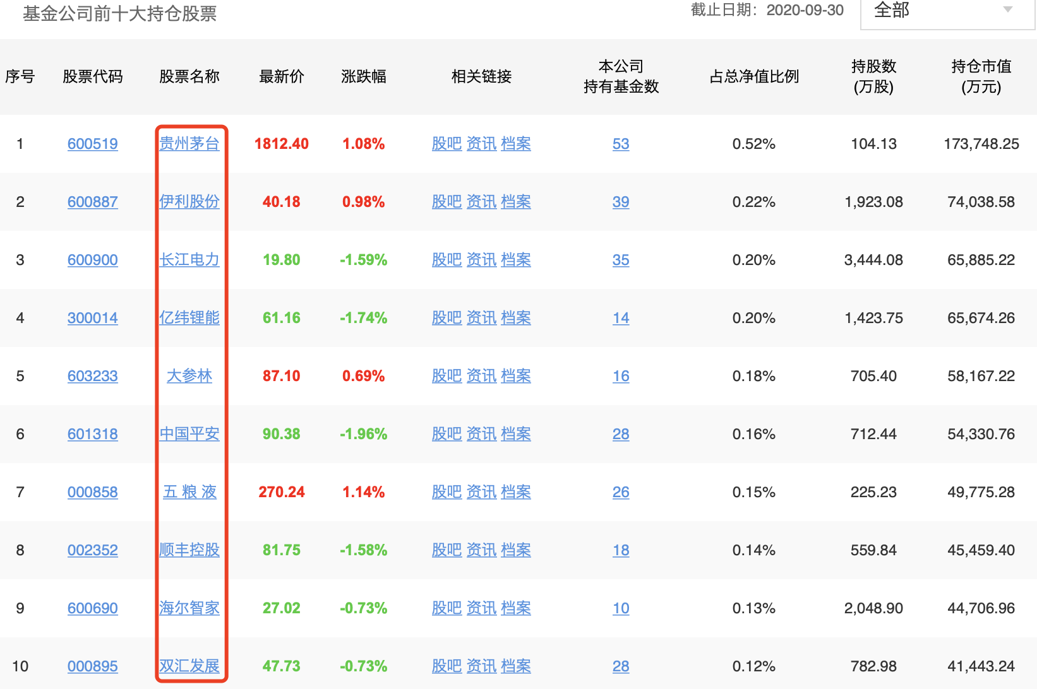The height and width of the screenshot is (689, 1037).
Task: Open 亿纬锂能 stock page
Action: click(189, 318)
